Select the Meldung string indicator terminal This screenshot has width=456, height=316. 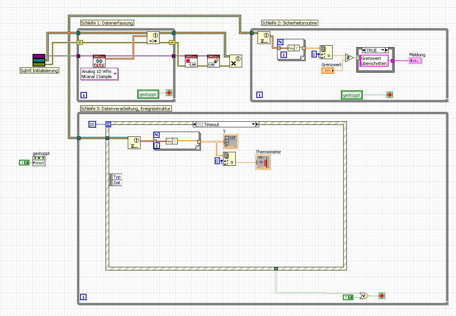pos(415,61)
